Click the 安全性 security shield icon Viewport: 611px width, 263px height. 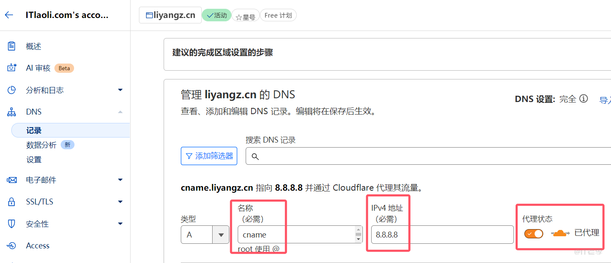(x=11, y=223)
